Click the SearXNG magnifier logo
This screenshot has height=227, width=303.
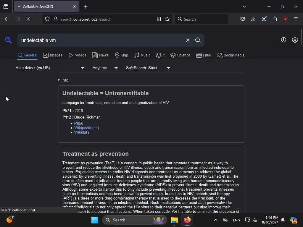(8, 40)
